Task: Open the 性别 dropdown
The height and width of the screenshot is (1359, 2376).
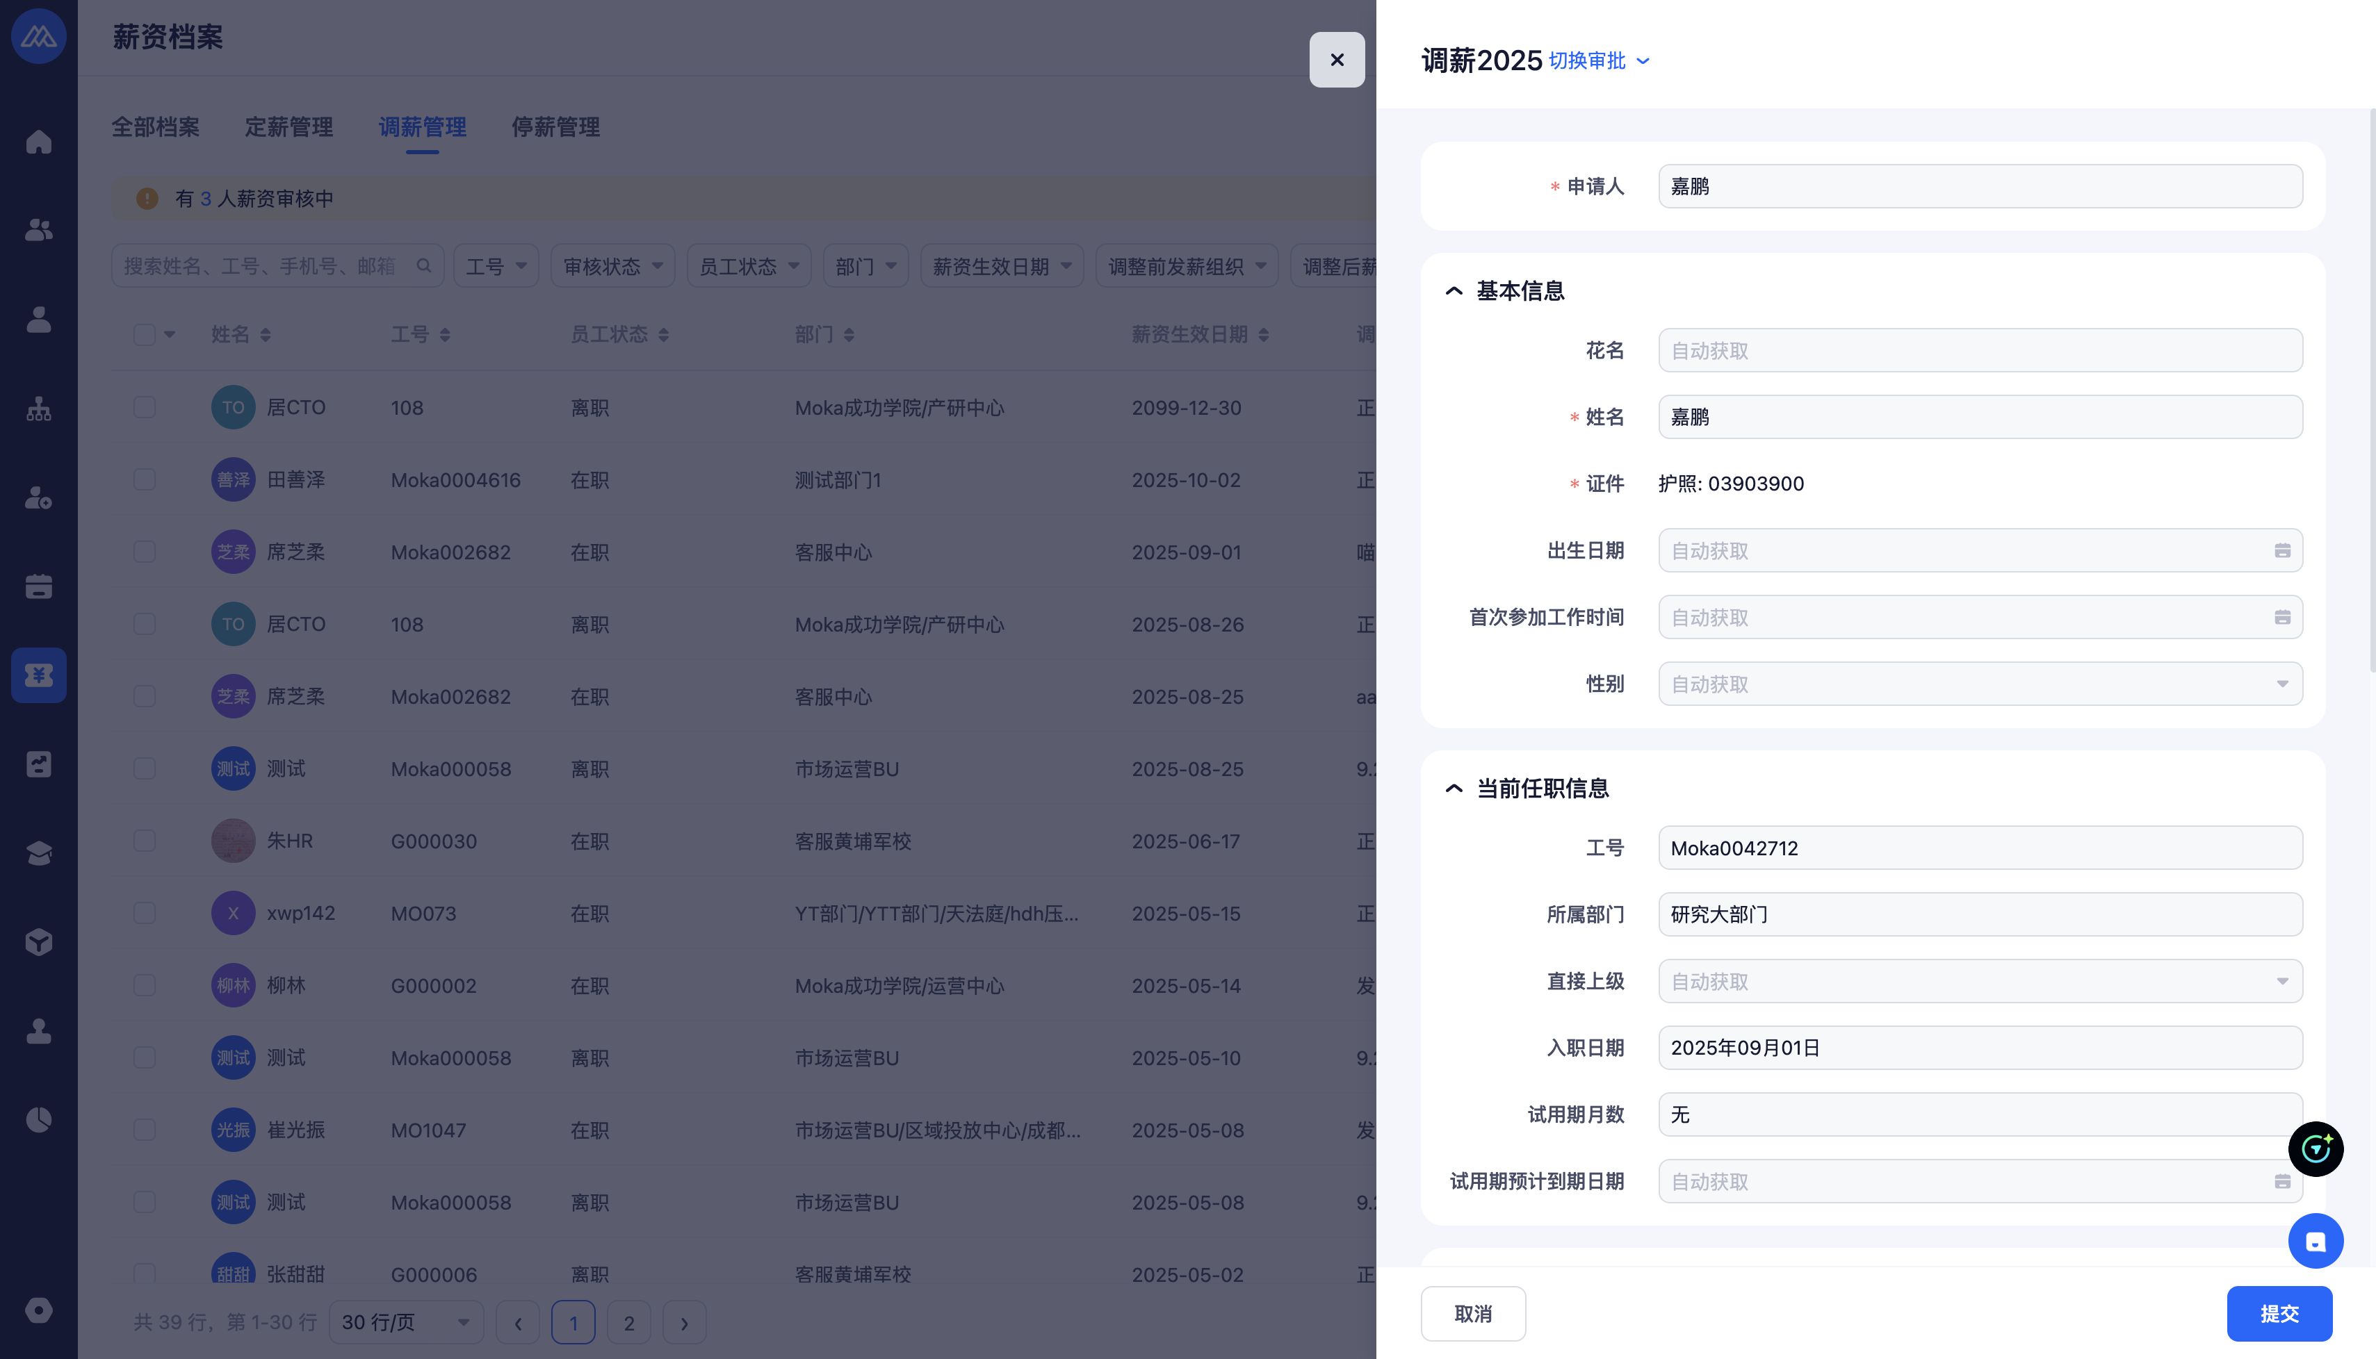Action: coord(1979,684)
